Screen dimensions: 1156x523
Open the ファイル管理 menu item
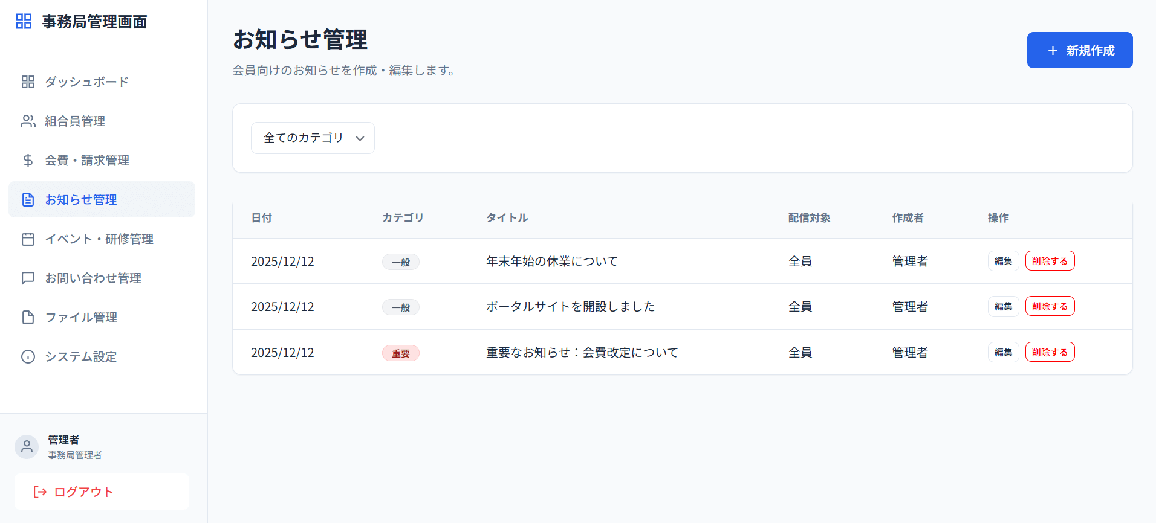pos(102,318)
